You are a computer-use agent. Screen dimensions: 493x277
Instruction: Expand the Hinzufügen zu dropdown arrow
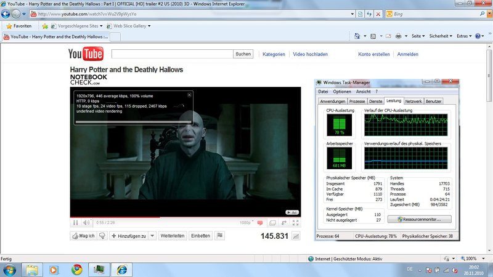(152, 236)
